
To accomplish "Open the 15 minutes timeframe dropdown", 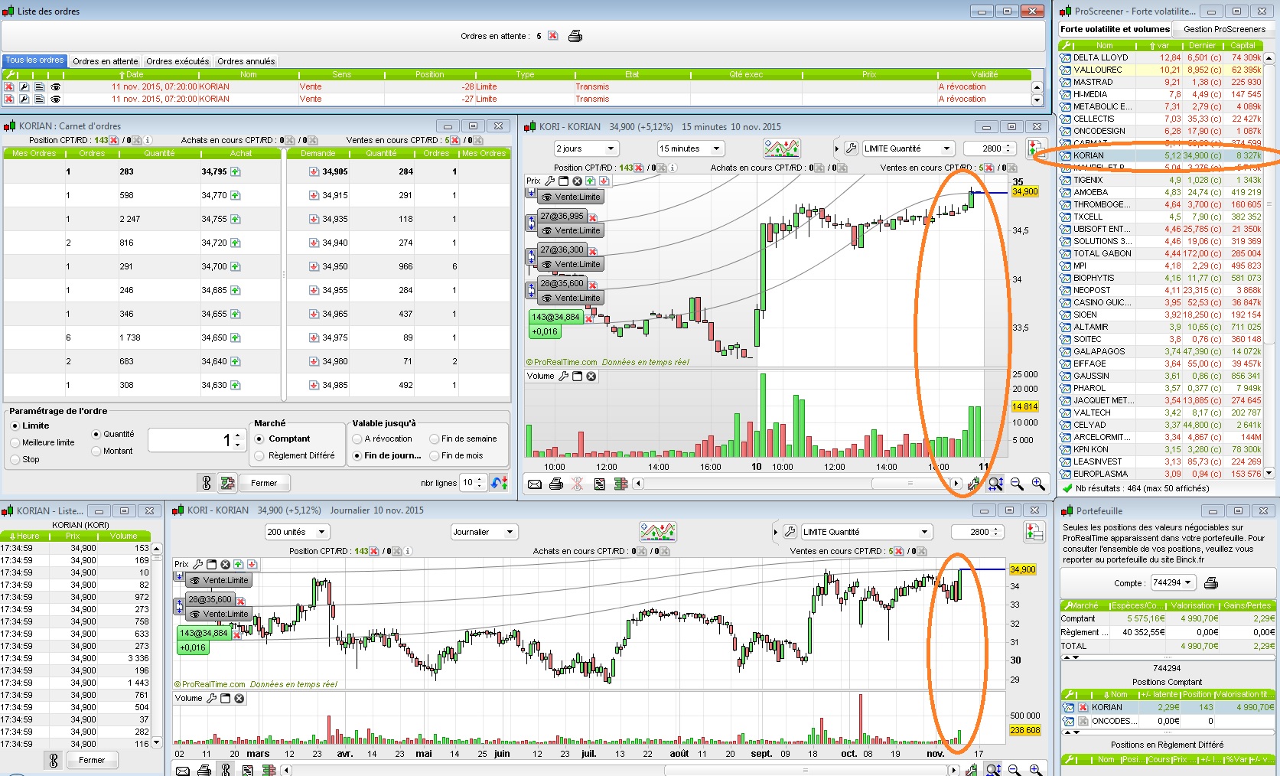I will [690, 148].
